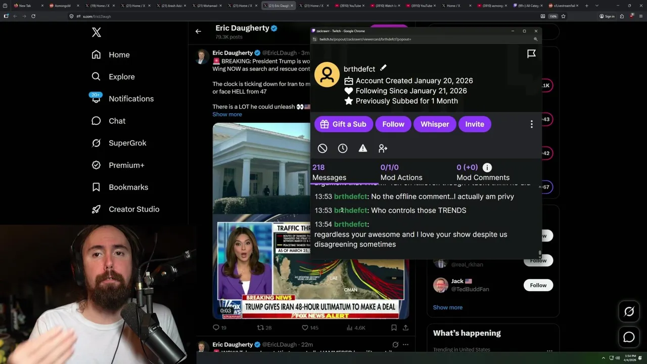This screenshot has width=647, height=364.
Task: Go back using the profile back arrow
Action: [198, 31]
